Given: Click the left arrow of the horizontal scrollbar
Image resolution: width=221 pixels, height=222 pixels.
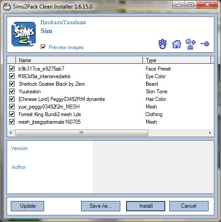Looking at the screenshot, I should pos(11,133).
